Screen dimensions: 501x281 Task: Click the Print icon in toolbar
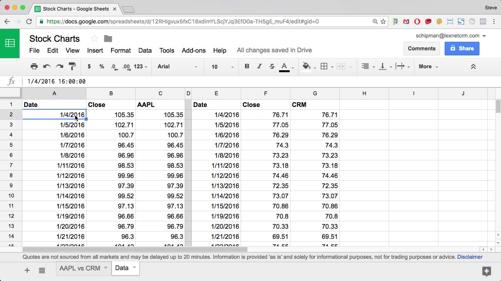pyautogui.click(x=34, y=66)
